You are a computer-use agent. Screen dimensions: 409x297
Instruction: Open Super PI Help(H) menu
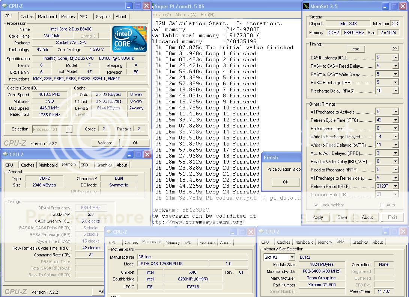pyautogui.click(x=208, y=15)
